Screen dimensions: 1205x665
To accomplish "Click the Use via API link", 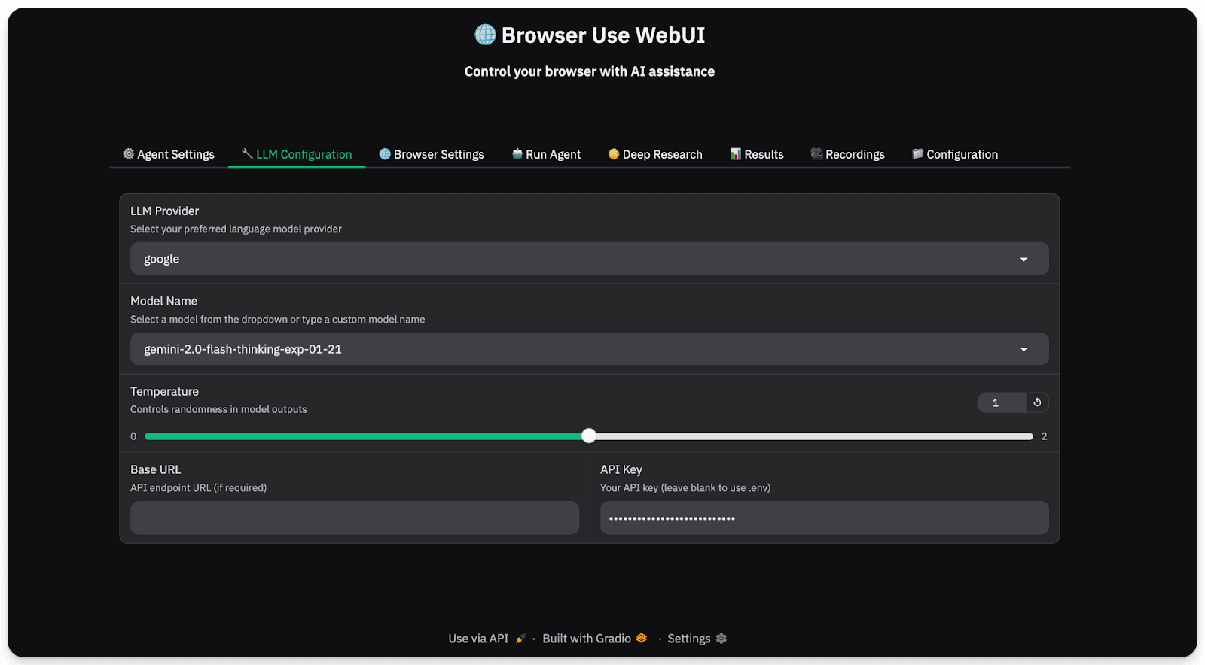I will pyautogui.click(x=479, y=639).
